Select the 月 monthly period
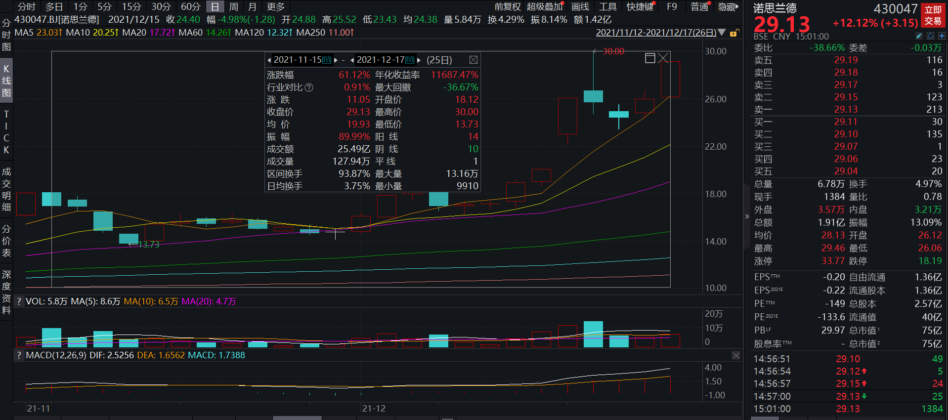948x420 pixels. pos(252,6)
